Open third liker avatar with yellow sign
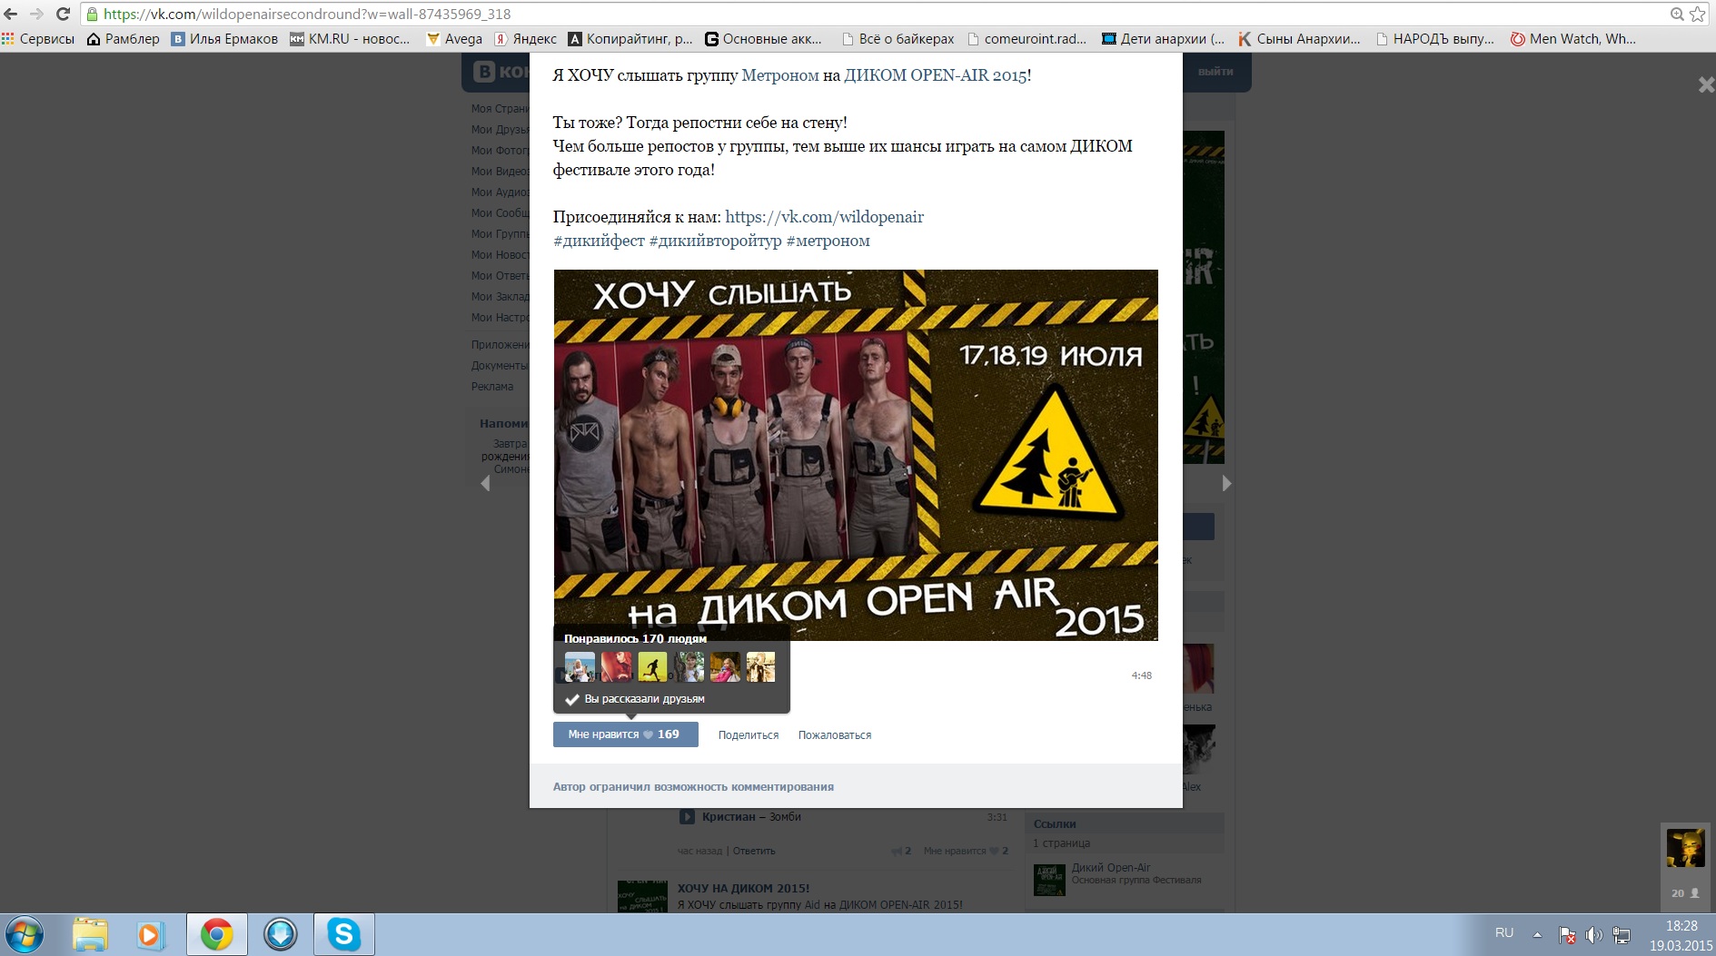 652,667
